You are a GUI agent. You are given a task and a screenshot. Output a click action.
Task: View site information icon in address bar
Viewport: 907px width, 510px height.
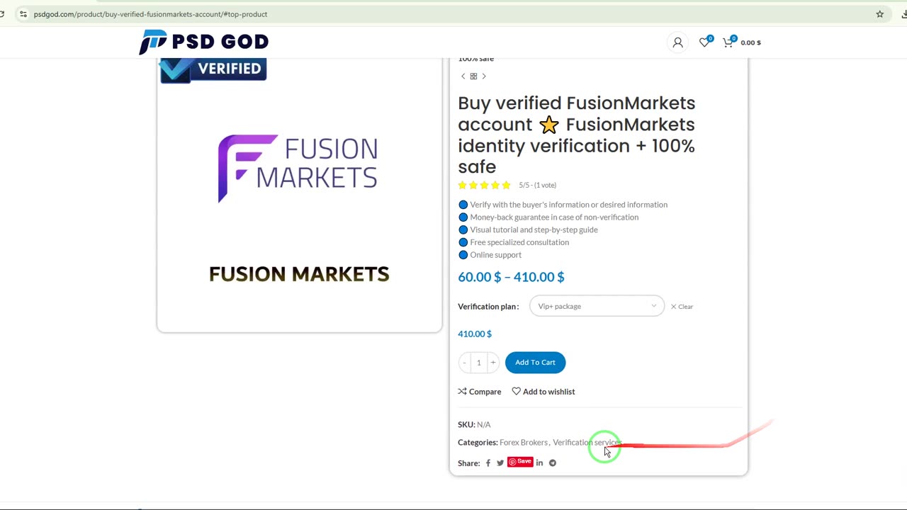(23, 14)
